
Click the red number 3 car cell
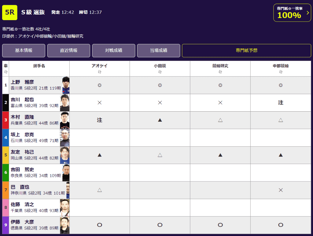[6, 120]
